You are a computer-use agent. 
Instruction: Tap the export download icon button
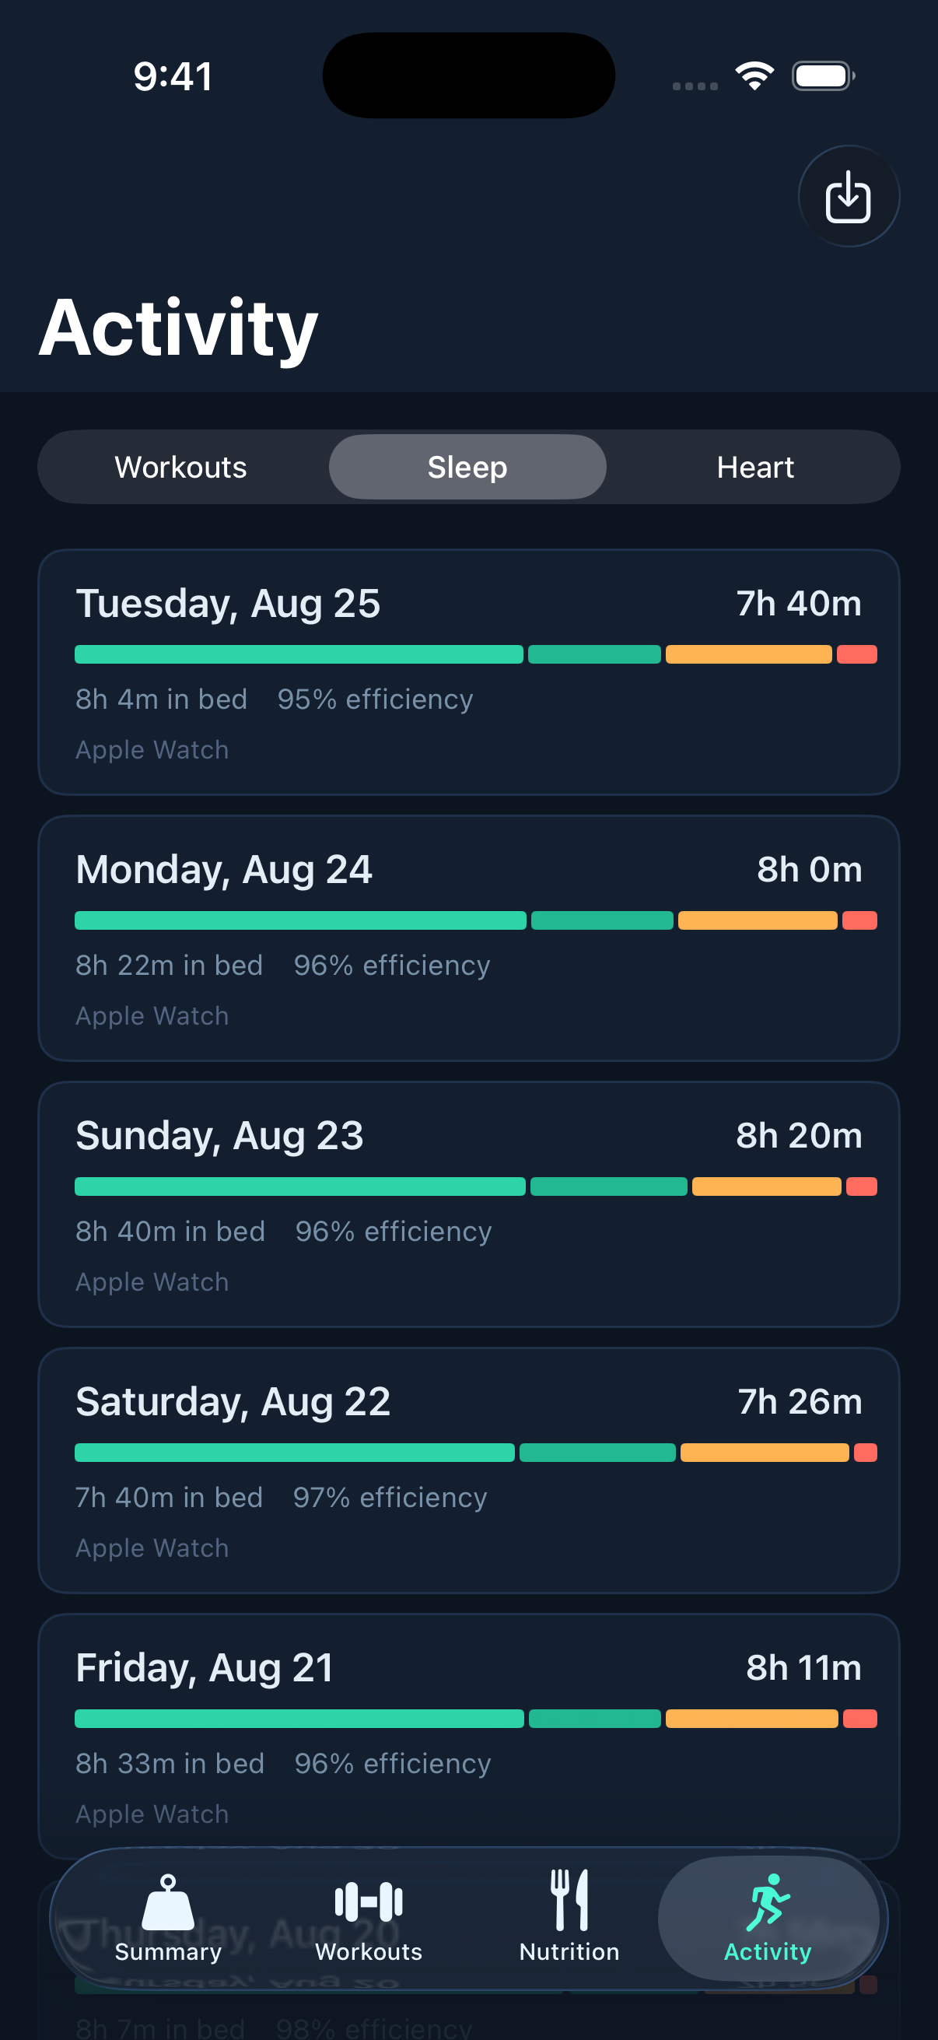coord(848,196)
